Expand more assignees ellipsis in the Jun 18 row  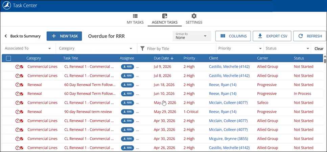click(137, 85)
